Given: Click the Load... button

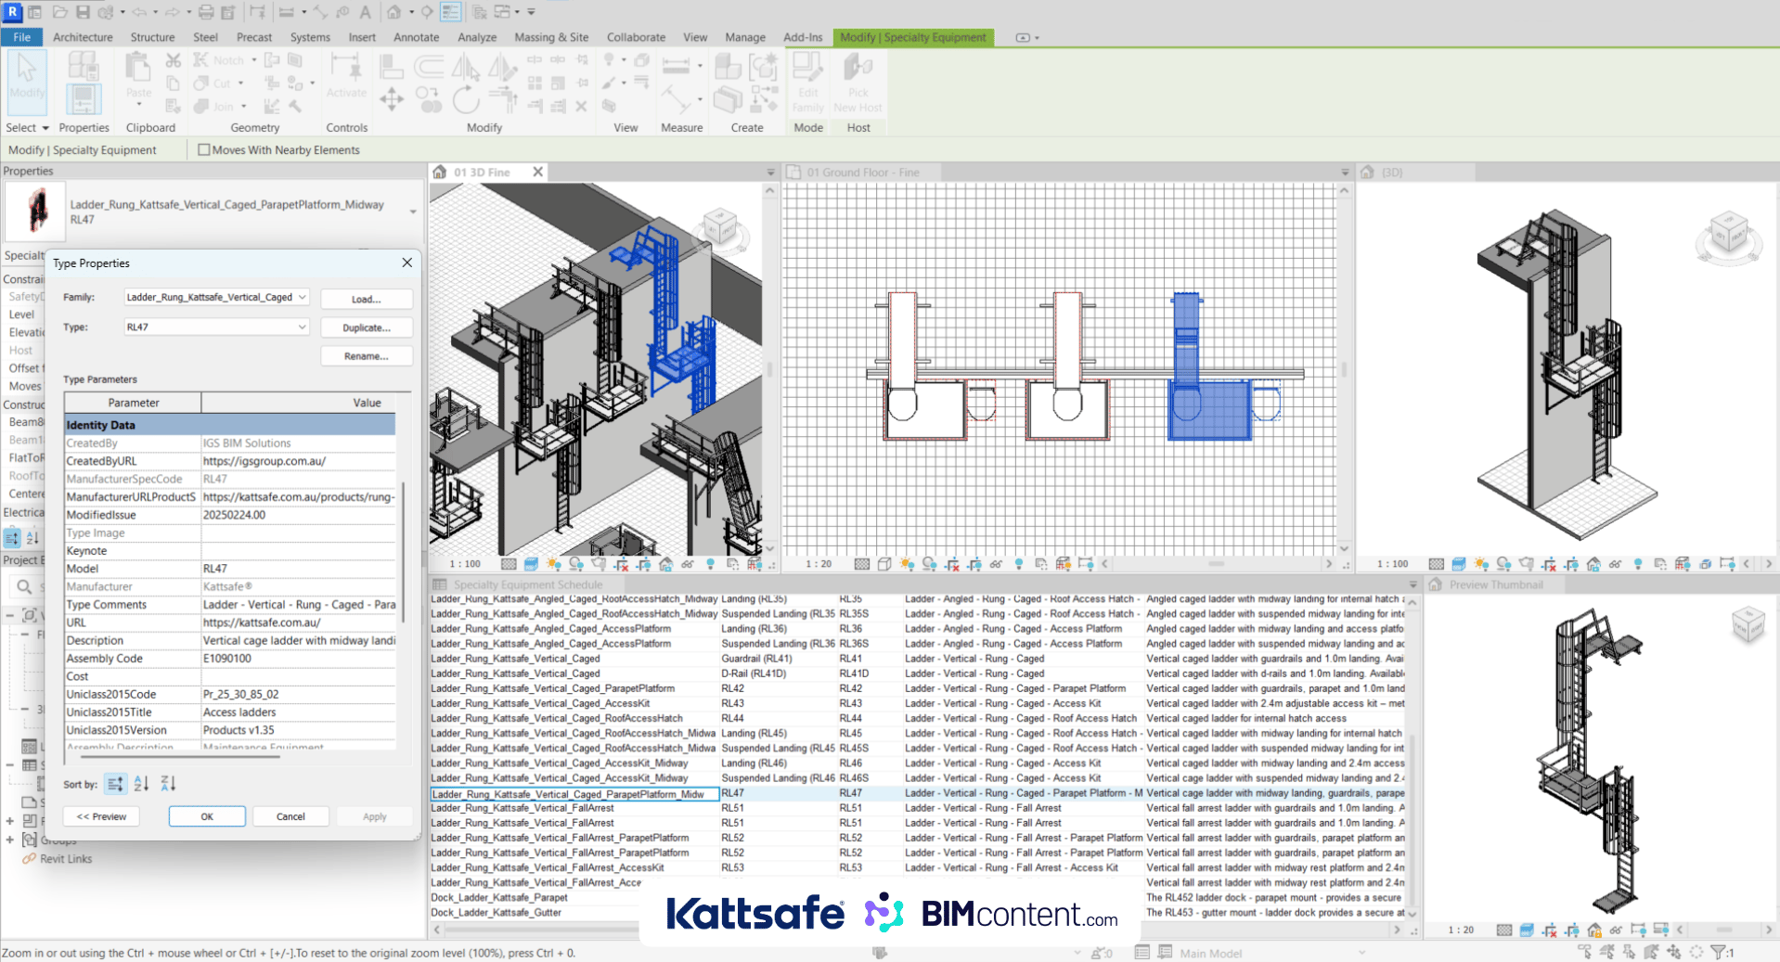Looking at the screenshot, I should click(367, 299).
